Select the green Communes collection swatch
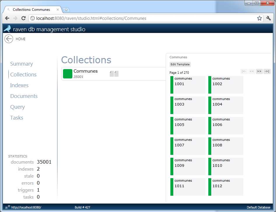Screen dimensions: 276x212 67,74
